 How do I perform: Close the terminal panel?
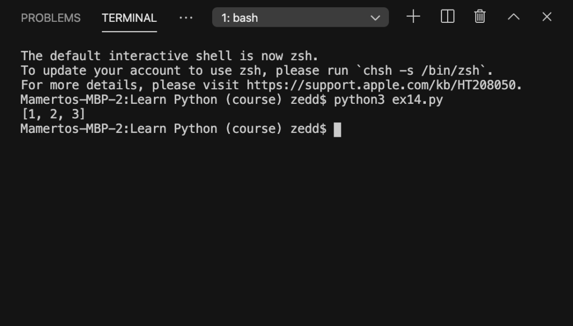(547, 17)
